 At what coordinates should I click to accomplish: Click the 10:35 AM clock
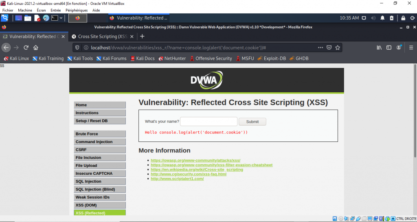point(349,18)
